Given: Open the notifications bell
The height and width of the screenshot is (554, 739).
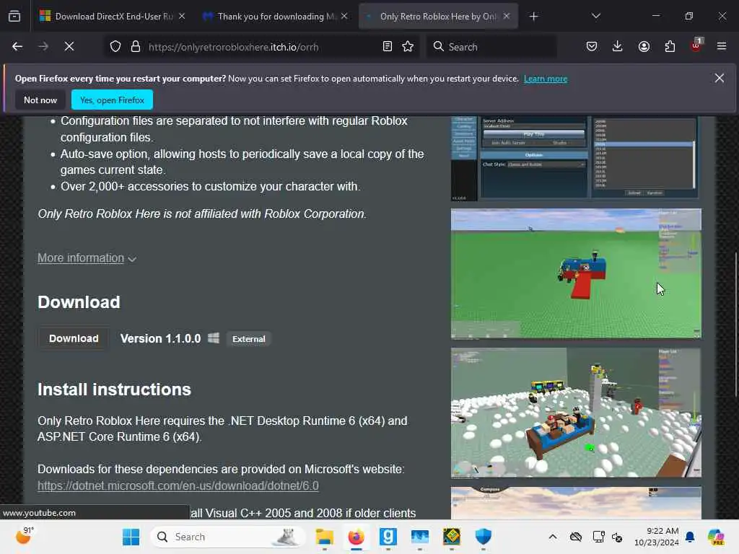Looking at the screenshot, I should point(690,537).
